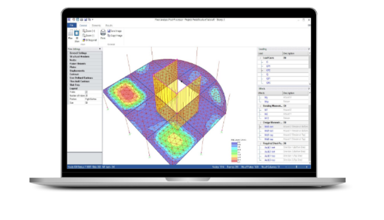The image size is (384, 220).
Task: Collapse the Bending Moments tree group
Action: [259, 106]
